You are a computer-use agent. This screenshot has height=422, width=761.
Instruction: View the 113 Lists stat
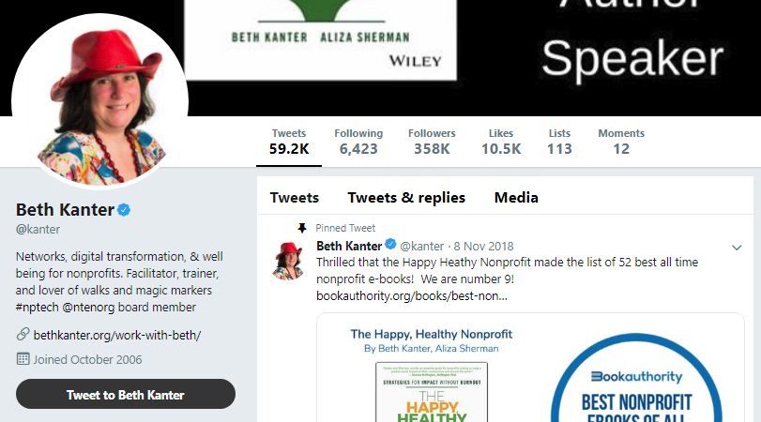(559, 142)
